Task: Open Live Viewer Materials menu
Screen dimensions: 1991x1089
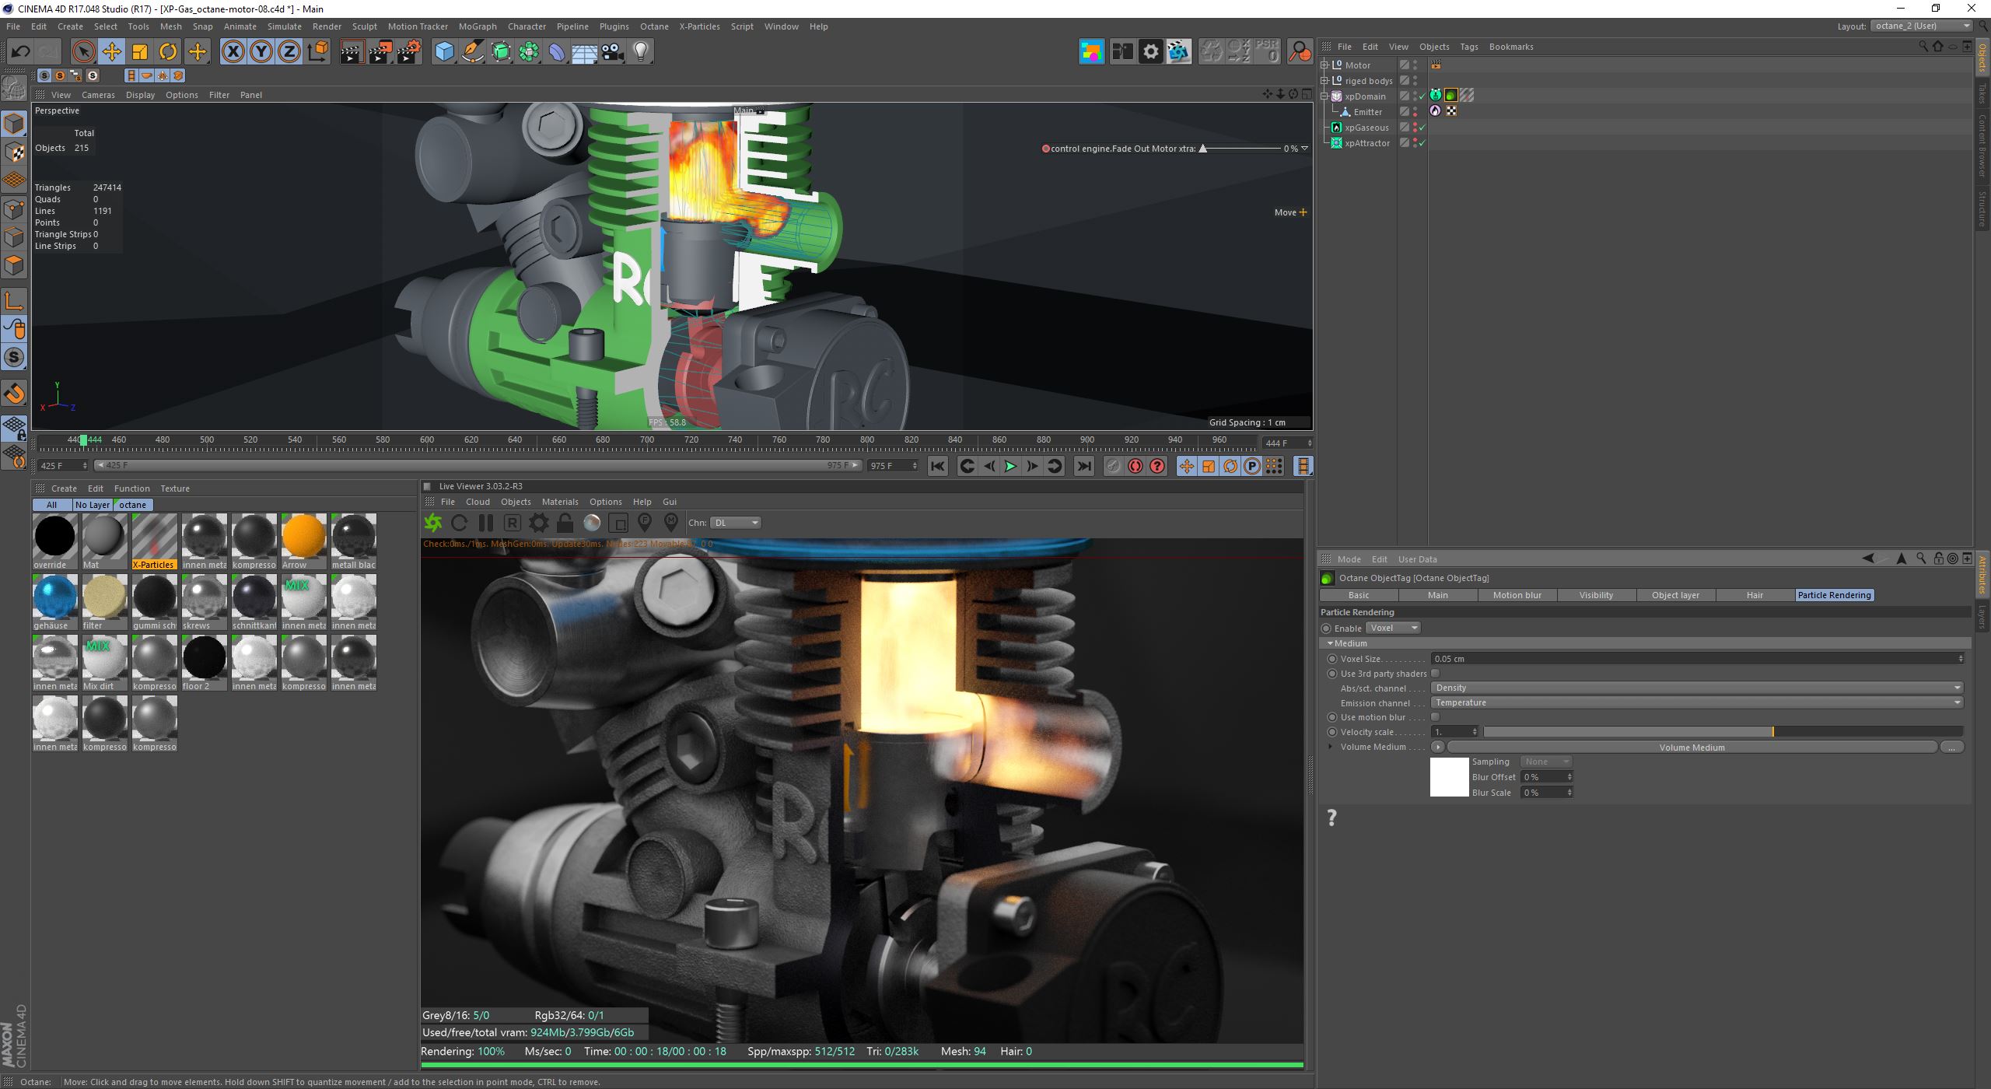Action: (x=560, y=502)
